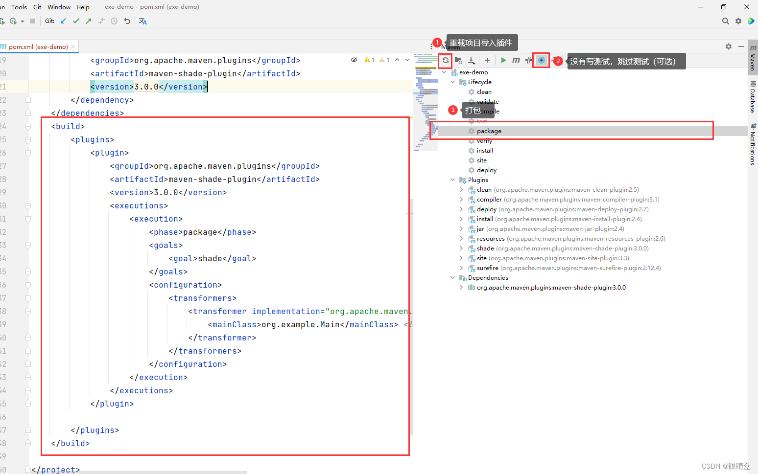Expand the maven-shade-plugin dependency node

(x=461, y=287)
